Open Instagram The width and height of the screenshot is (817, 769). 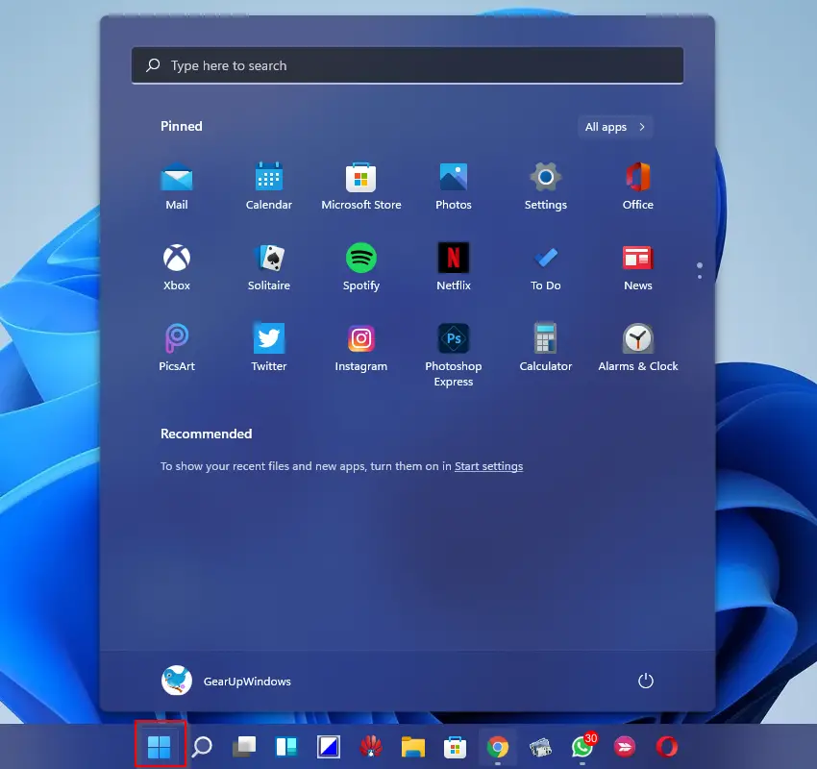361,348
